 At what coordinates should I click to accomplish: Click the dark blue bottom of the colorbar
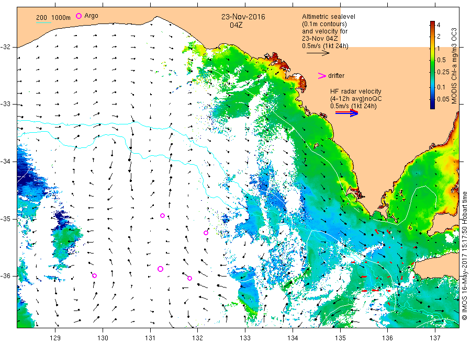[433, 106]
